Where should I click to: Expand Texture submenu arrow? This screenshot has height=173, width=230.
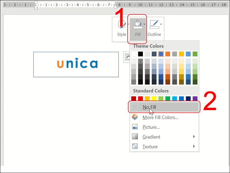coord(194,146)
